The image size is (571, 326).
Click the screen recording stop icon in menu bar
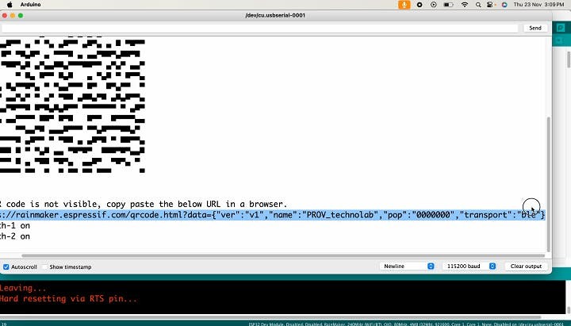point(420,5)
